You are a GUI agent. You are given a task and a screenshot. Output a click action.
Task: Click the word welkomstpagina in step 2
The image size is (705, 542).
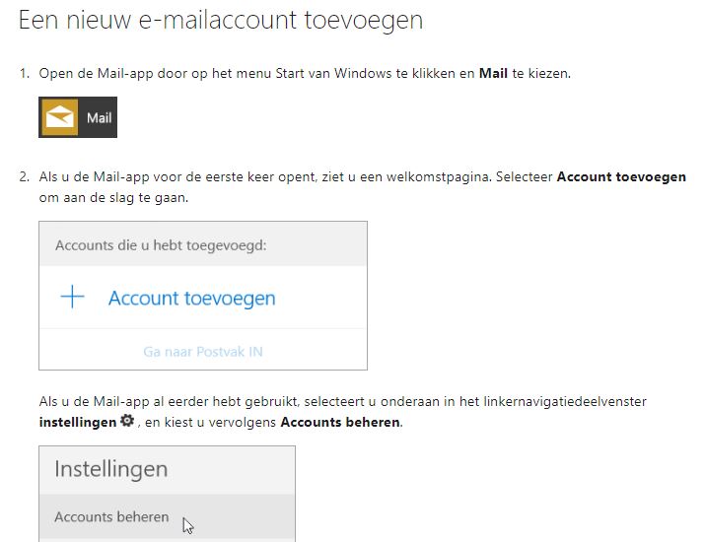point(439,177)
